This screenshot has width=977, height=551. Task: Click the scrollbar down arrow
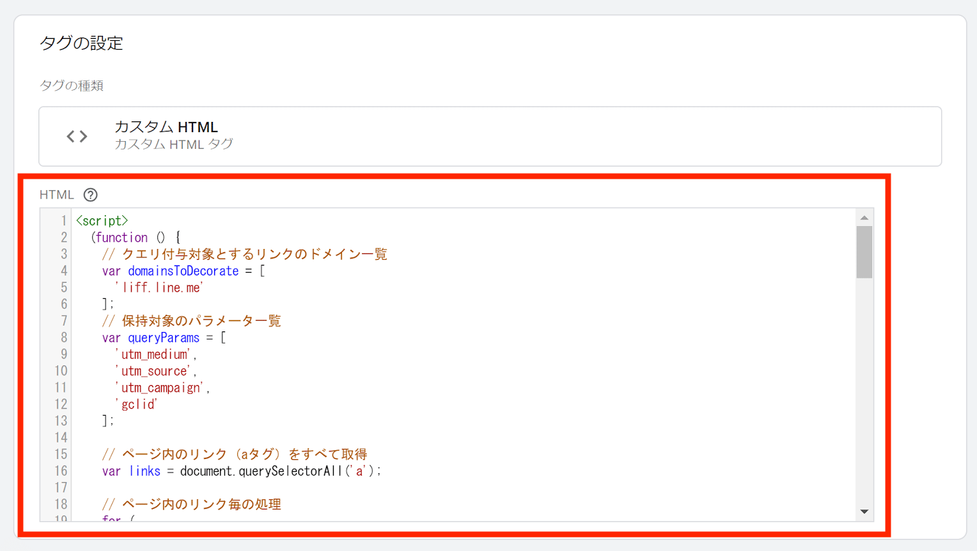pyautogui.click(x=865, y=511)
